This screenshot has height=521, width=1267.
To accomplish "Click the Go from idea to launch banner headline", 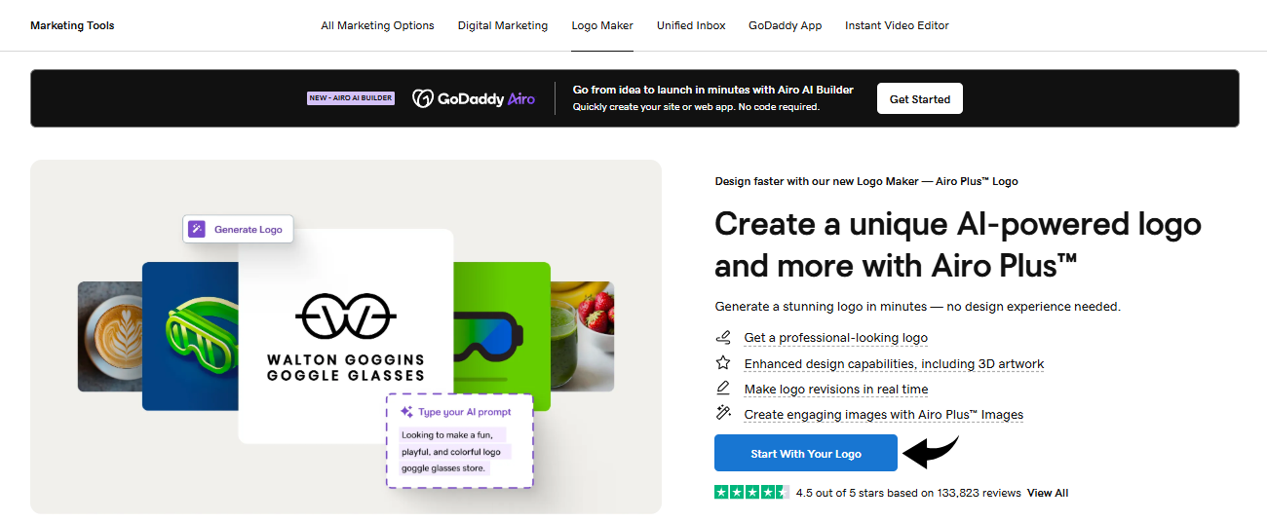I will tap(713, 90).
